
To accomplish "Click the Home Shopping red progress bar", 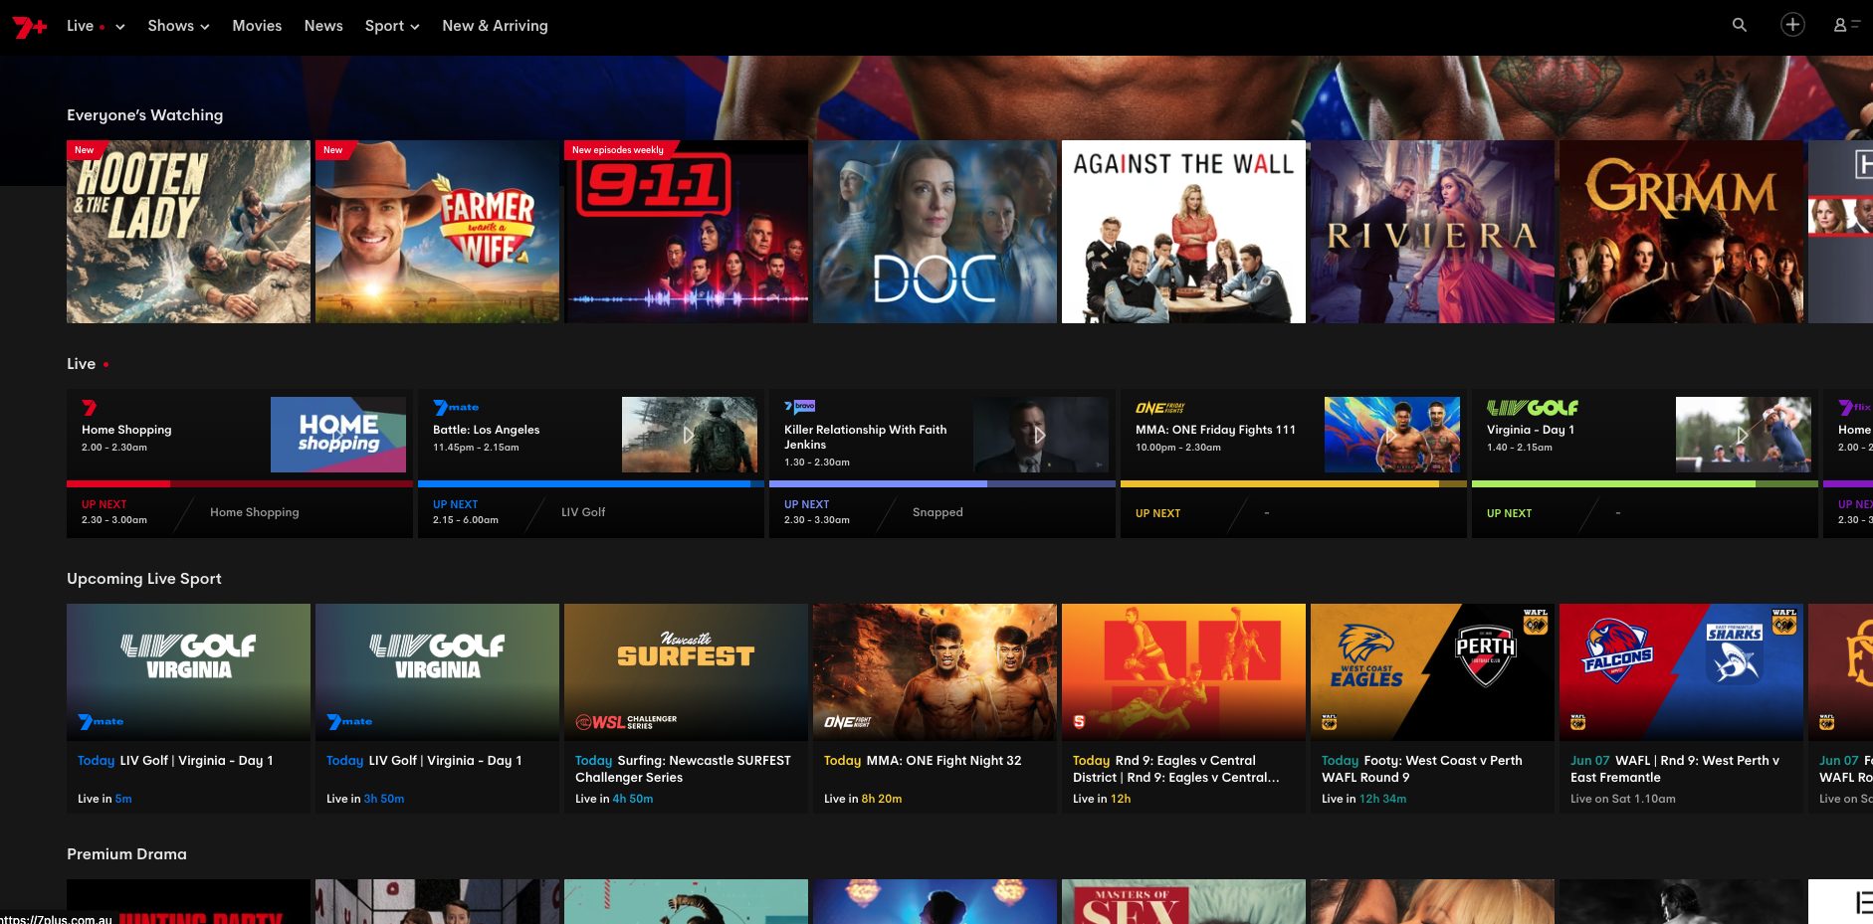I will 240,484.
